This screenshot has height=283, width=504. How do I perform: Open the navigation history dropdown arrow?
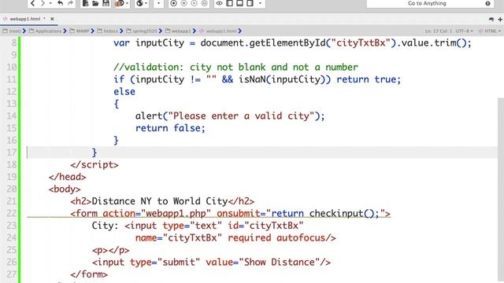[x=50, y=3]
